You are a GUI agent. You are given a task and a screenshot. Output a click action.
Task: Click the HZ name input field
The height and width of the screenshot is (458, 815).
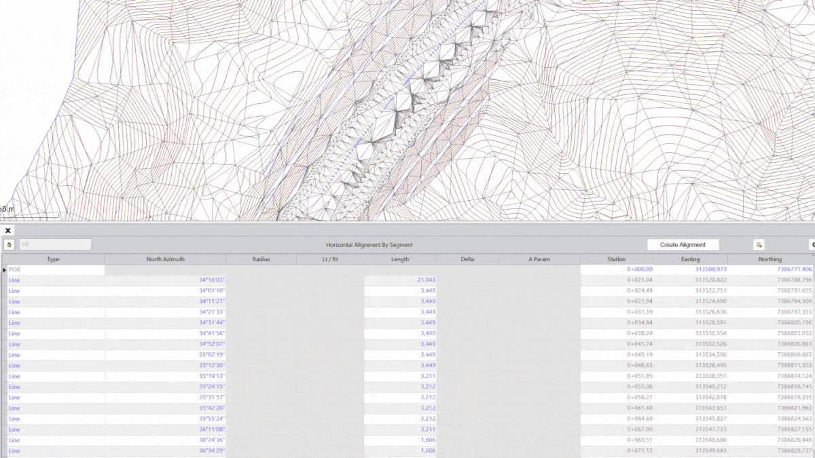click(55, 244)
